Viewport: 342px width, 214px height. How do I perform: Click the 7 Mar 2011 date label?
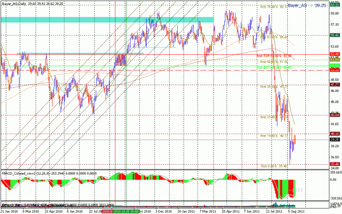click(x=208, y=211)
